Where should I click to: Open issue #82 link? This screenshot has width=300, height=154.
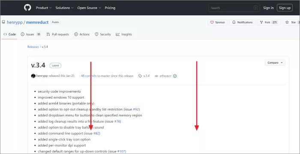96,134
